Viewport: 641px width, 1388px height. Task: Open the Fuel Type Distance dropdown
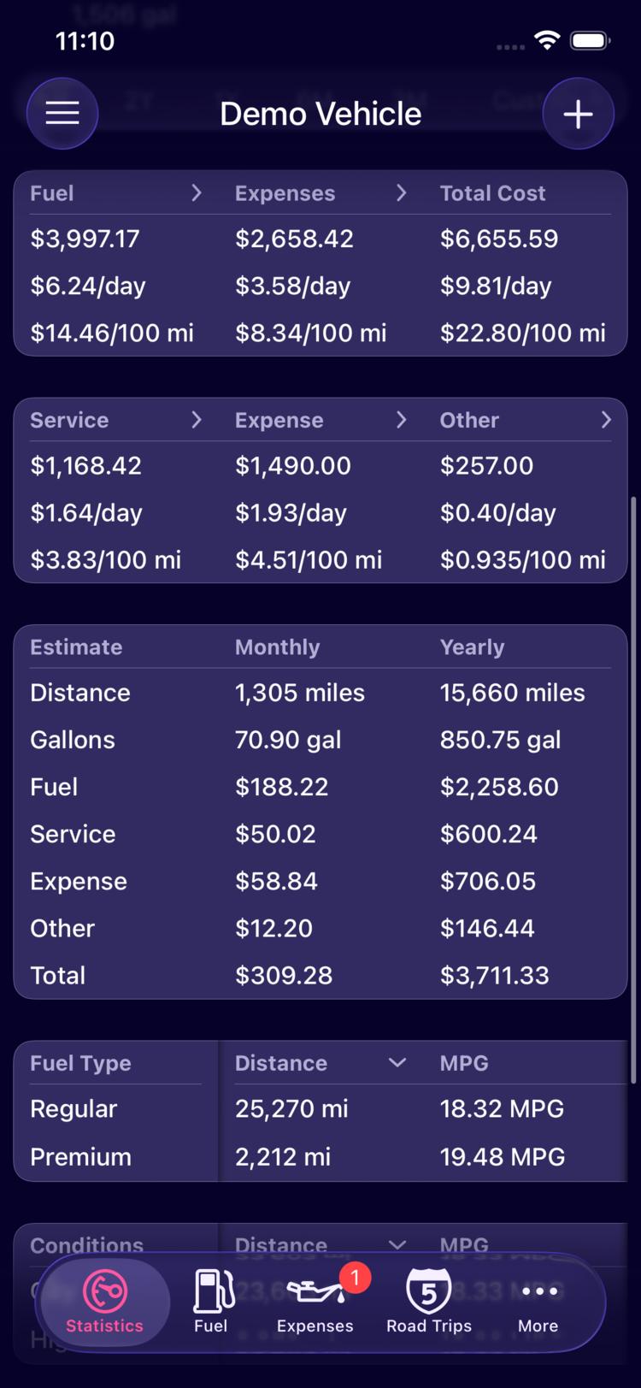(x=397, y=1063)
